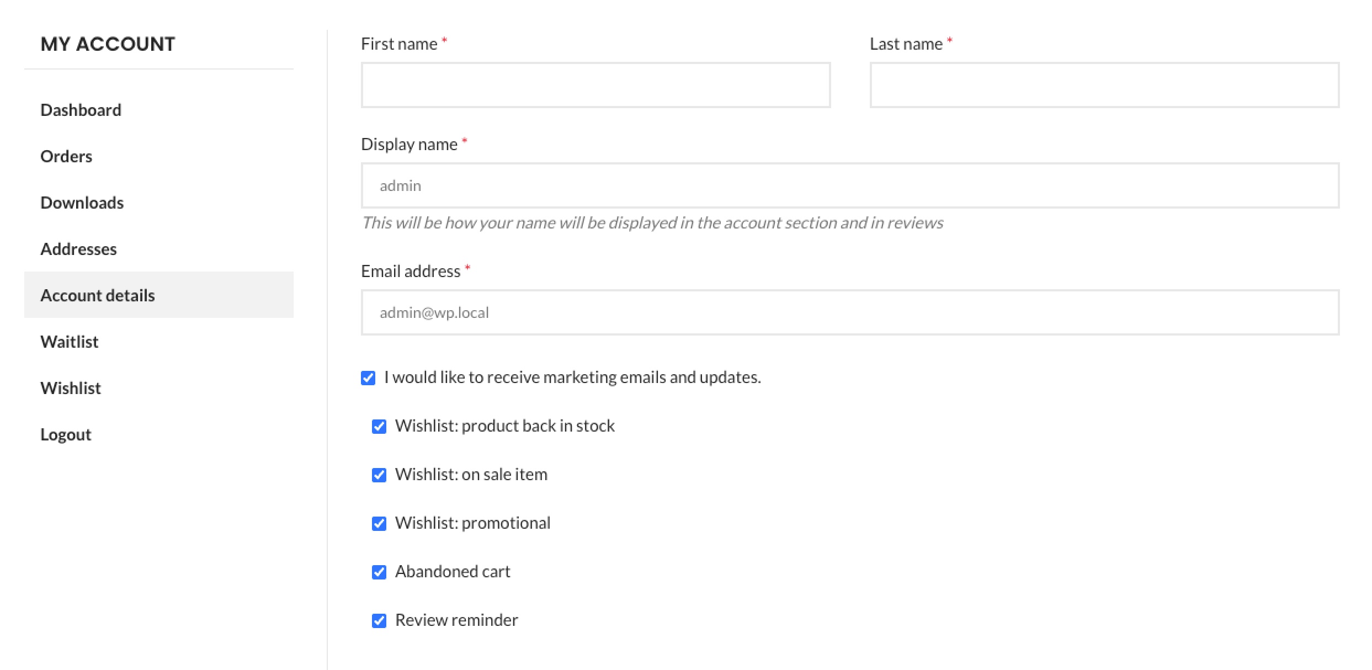Open the Waitlist page
Image resolution: width=1372 pixels, height=670 pixels.
click(x=70, y=342)
